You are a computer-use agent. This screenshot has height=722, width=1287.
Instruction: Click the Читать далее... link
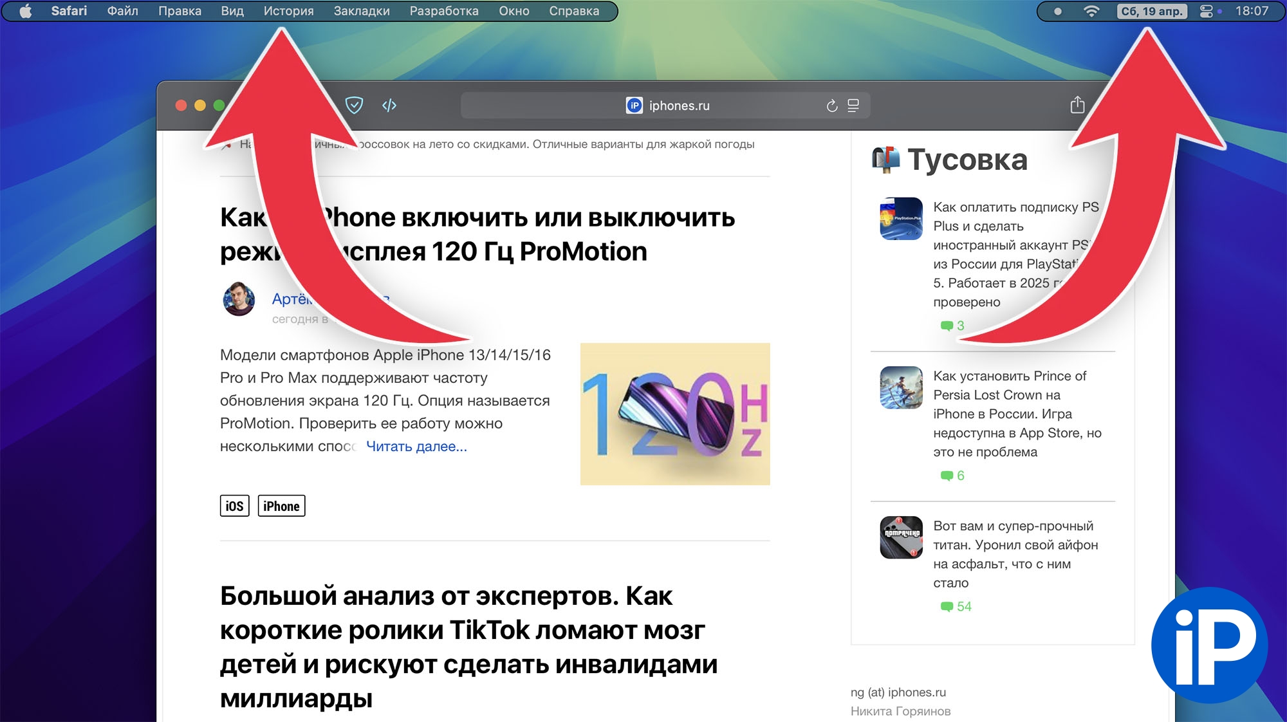click(416, 446)
